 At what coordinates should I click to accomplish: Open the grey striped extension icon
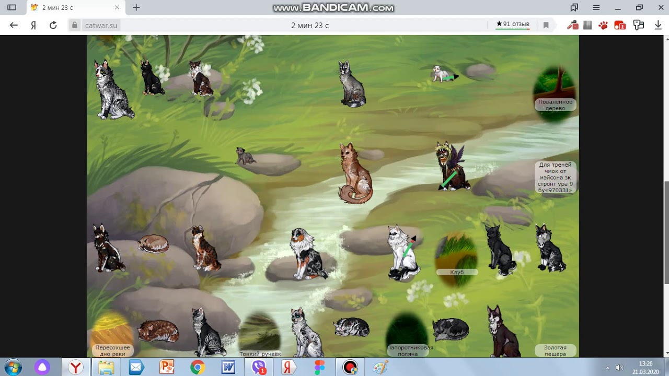click(x=587, y=25)
